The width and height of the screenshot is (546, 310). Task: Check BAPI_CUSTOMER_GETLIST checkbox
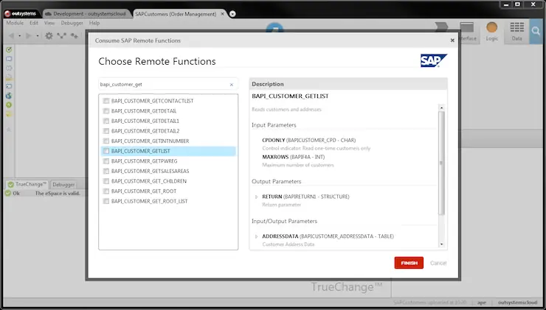coord(106,151)
